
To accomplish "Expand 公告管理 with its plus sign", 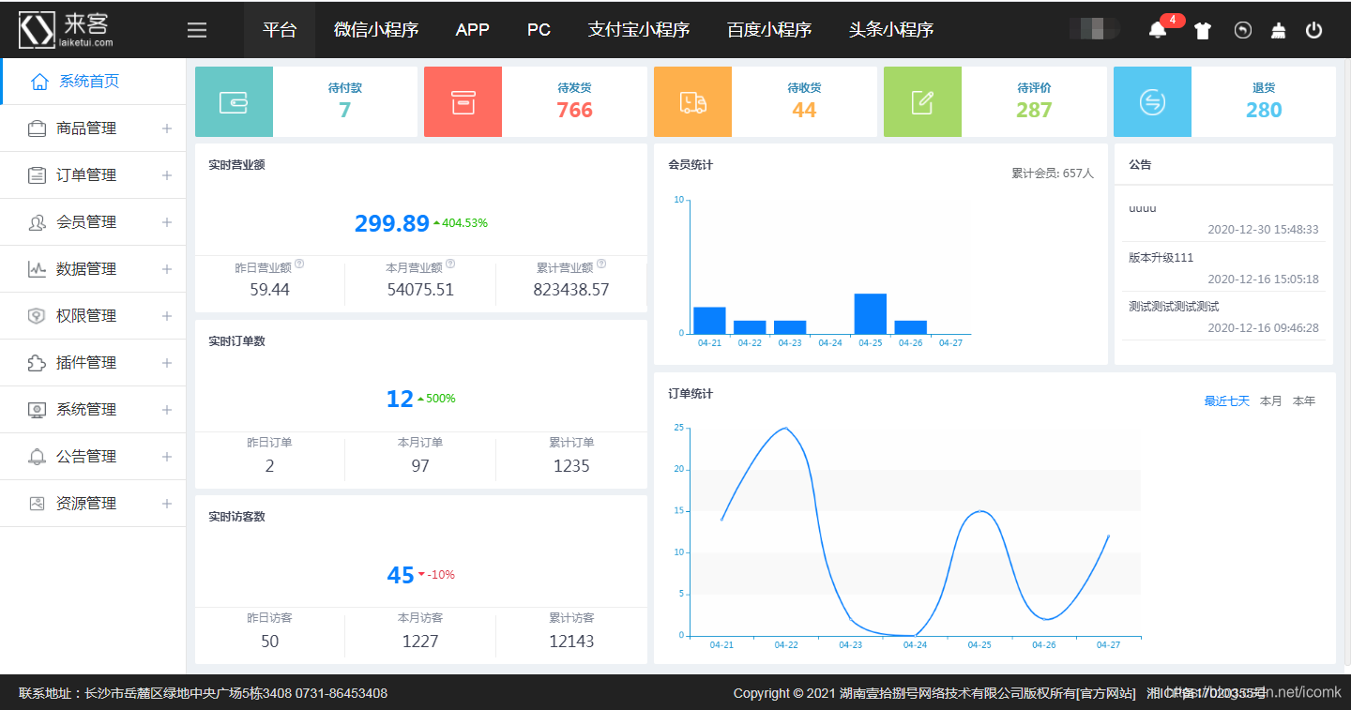I will 167,457.
